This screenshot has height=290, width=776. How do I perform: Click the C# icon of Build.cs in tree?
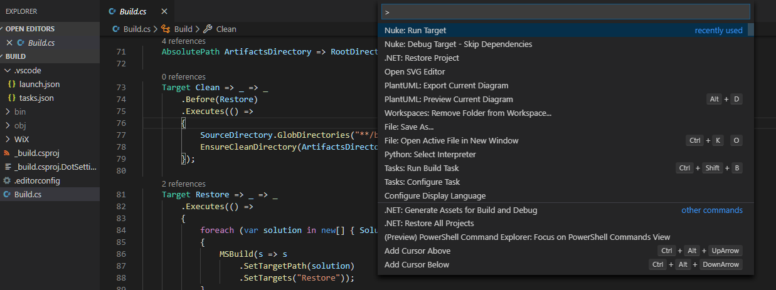[6, 194]
